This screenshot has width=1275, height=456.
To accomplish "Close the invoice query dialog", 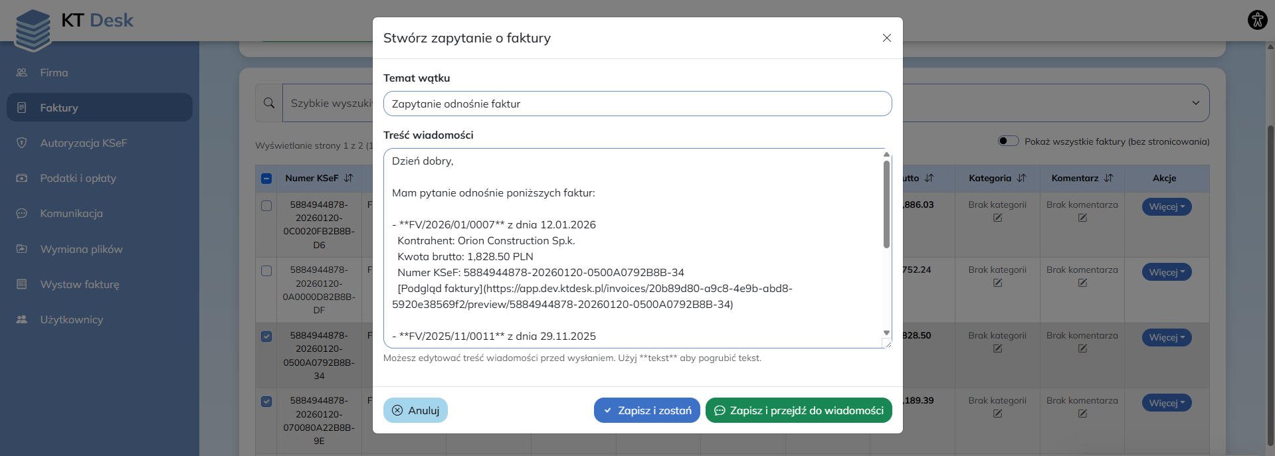I will point(886,38).
